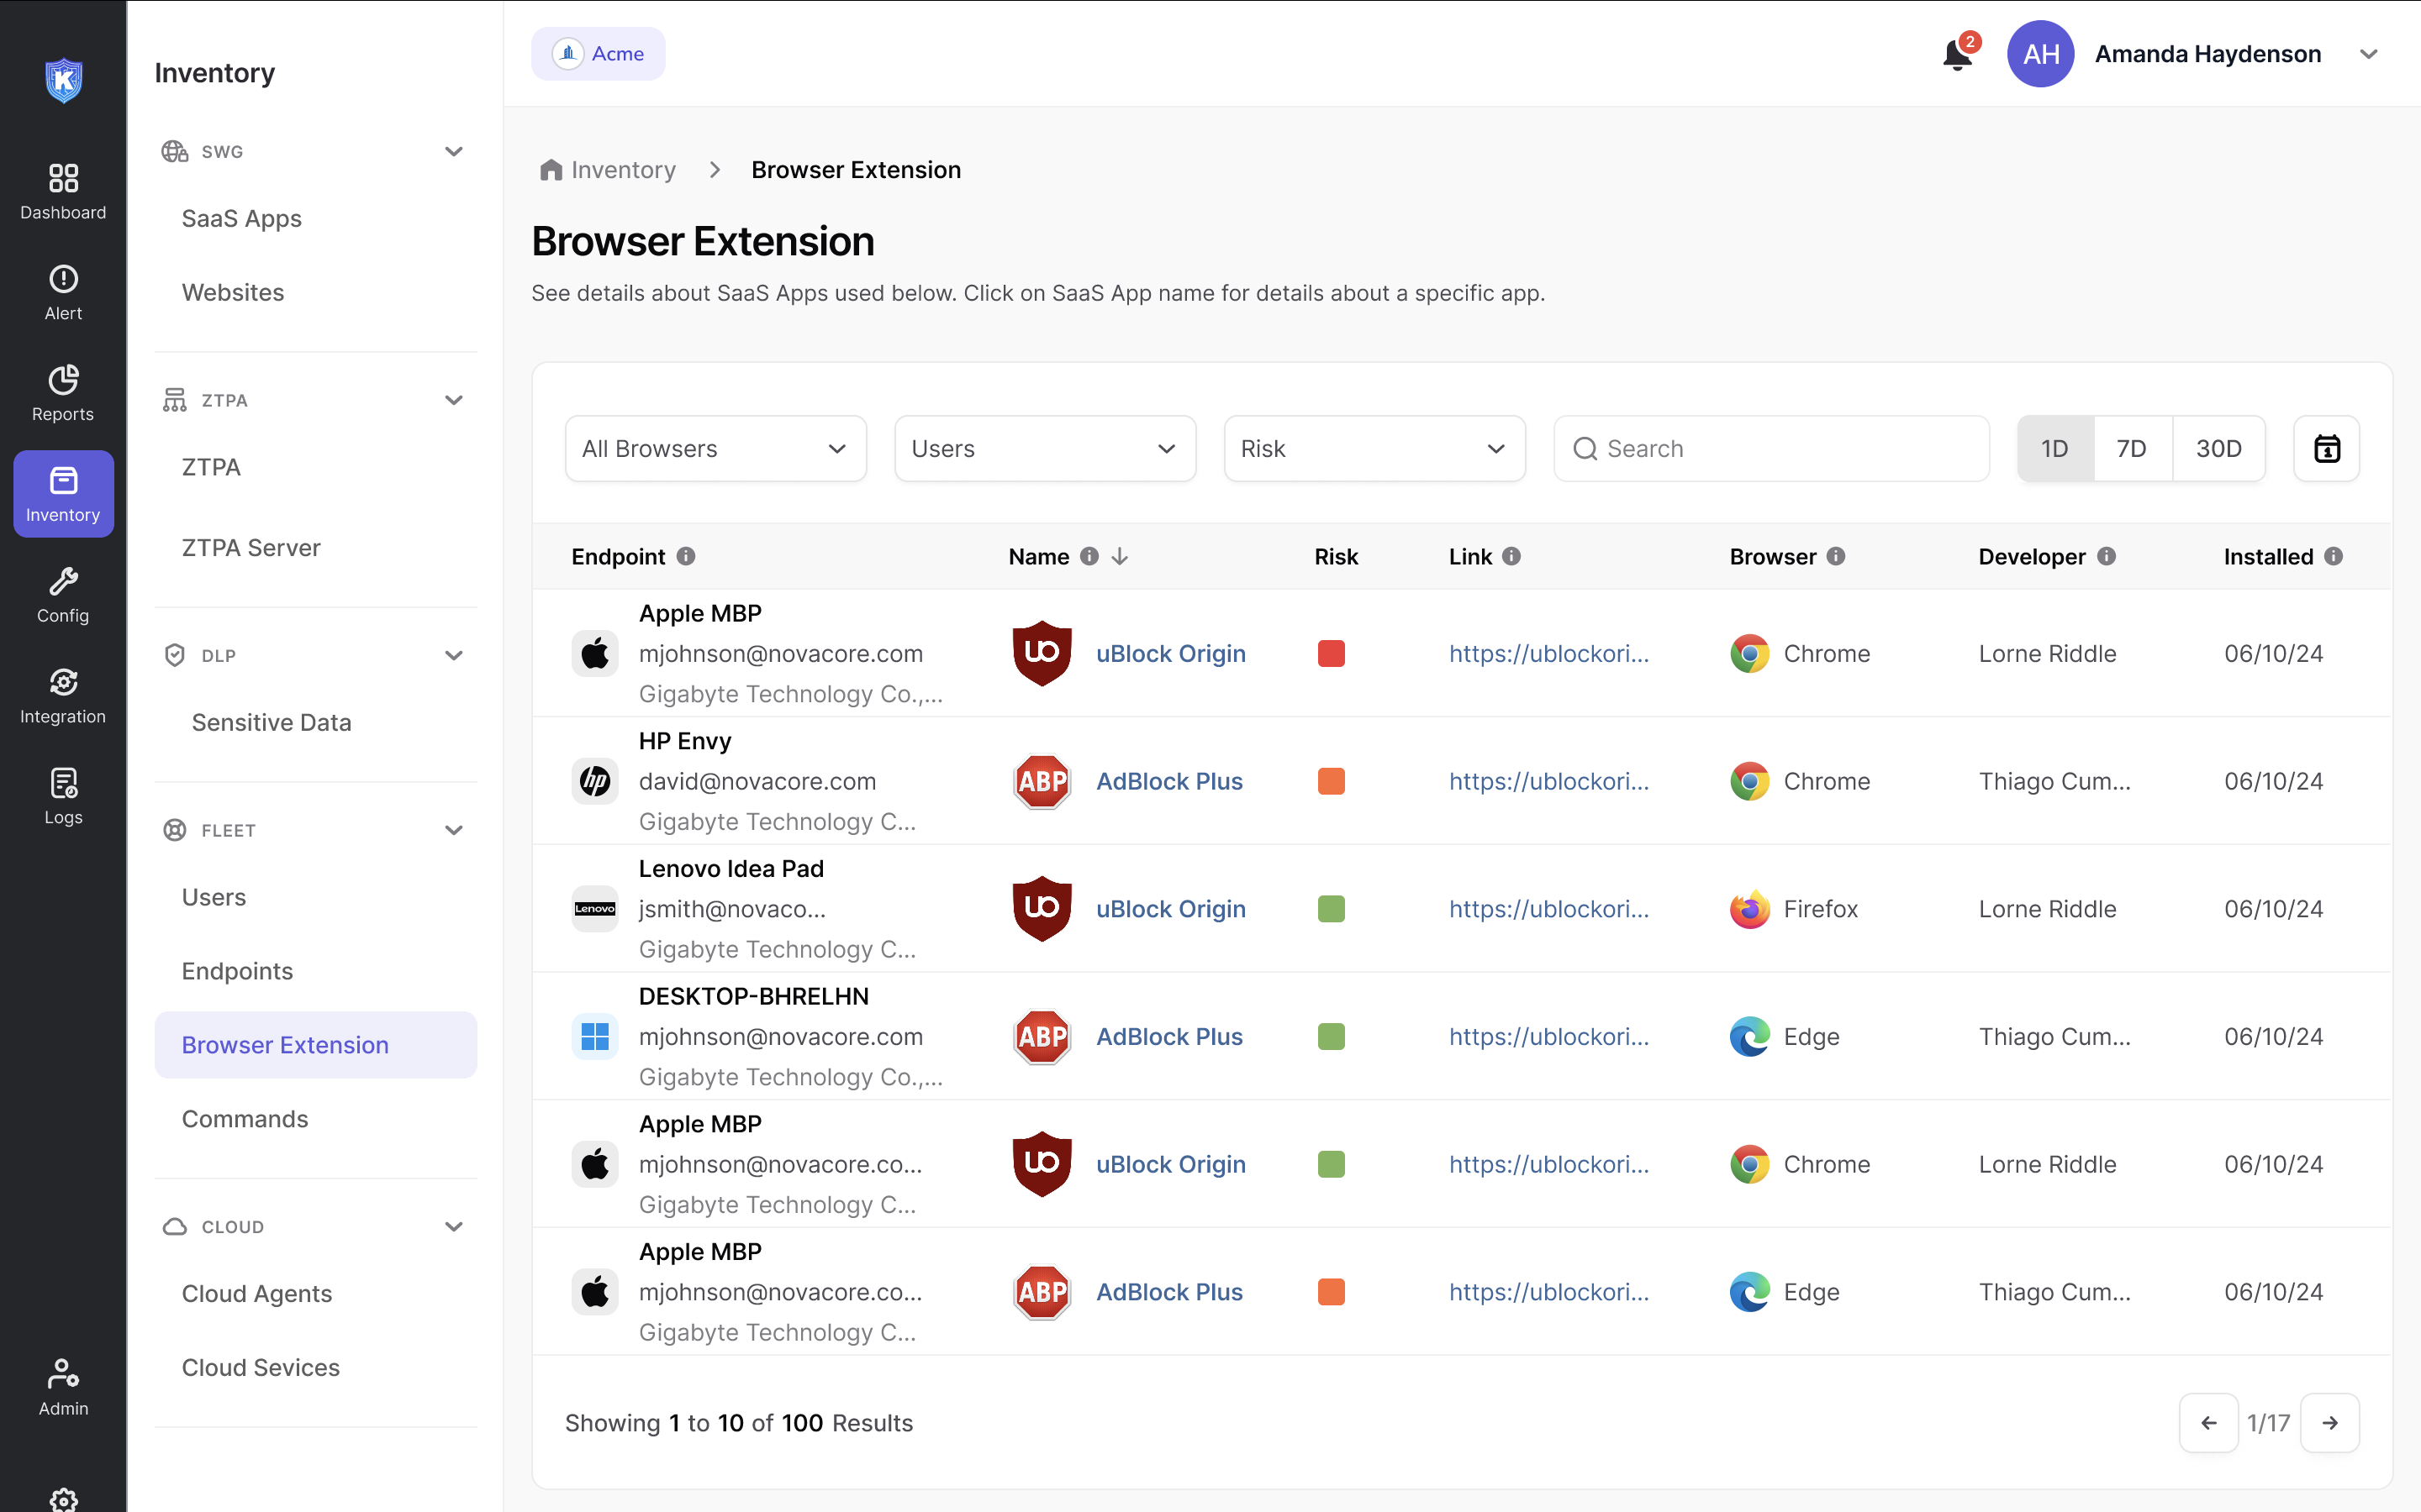This screenshot has width=2421, height=1512.
Task: Click the Config wrench icon
Action: (x=63, y=594)
